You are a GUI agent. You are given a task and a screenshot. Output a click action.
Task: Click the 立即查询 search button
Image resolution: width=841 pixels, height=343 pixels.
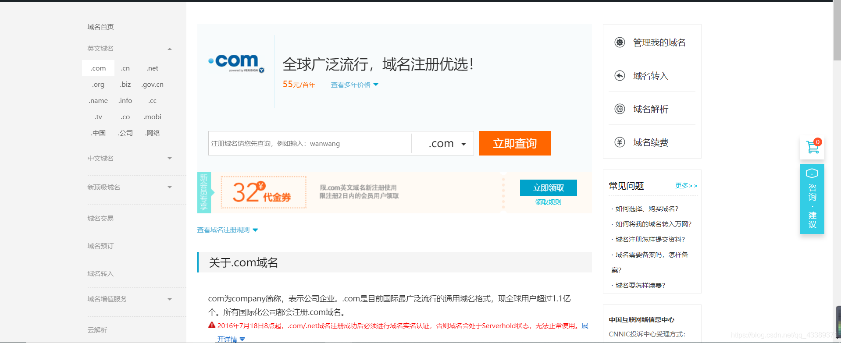pos(515,143)
